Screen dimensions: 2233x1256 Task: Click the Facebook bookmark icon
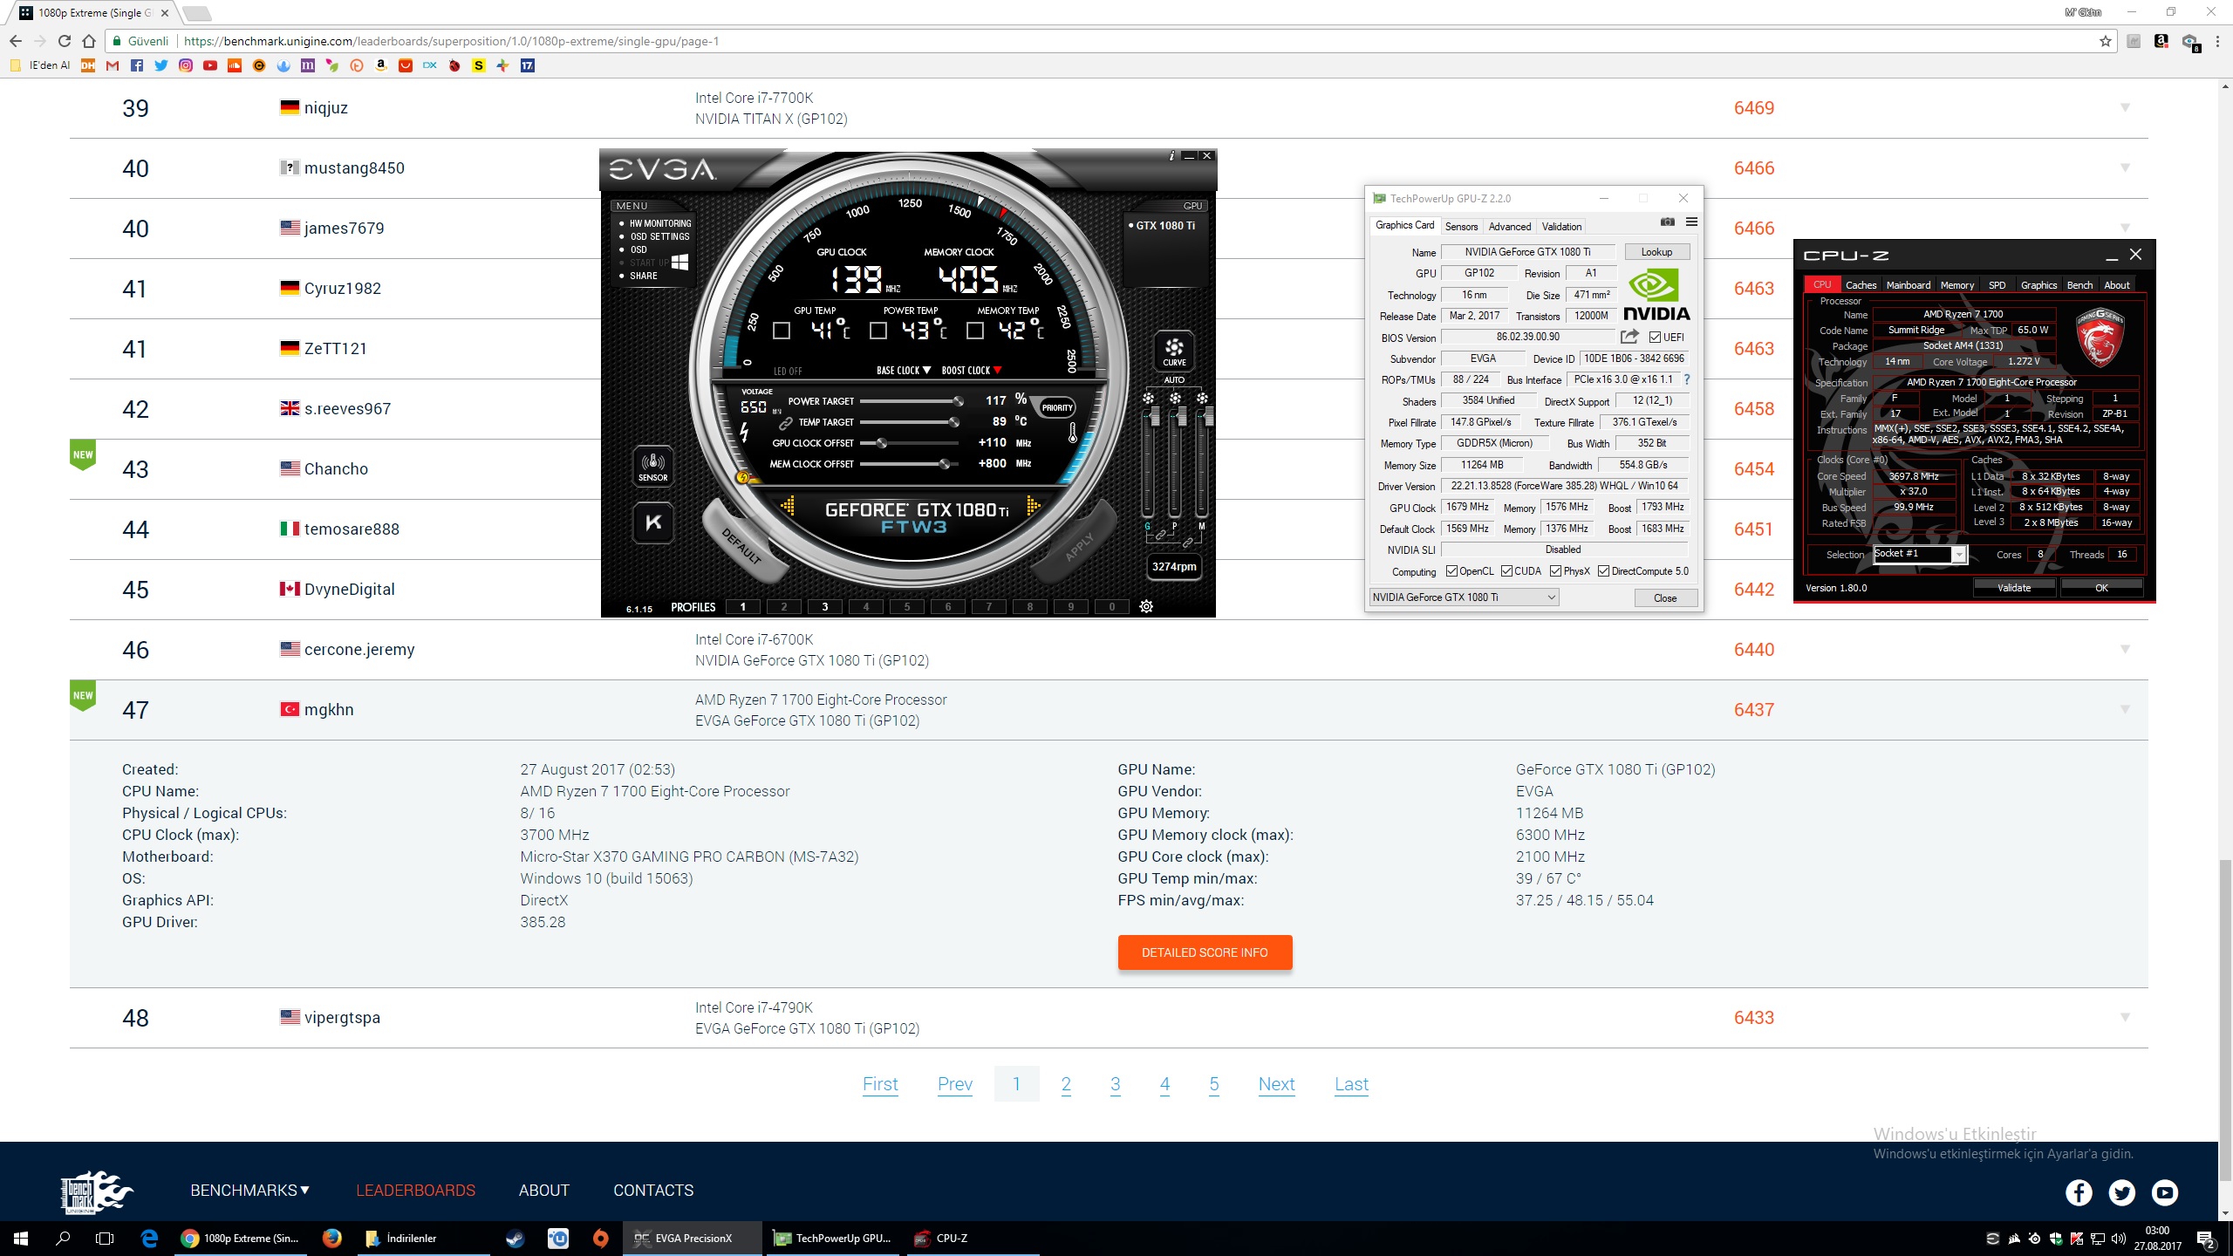pos(137,65)
